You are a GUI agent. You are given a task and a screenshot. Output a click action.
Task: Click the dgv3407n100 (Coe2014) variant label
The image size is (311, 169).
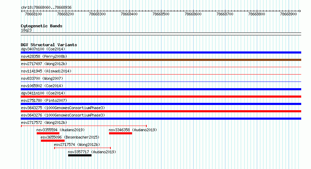[x=43, y=49]
